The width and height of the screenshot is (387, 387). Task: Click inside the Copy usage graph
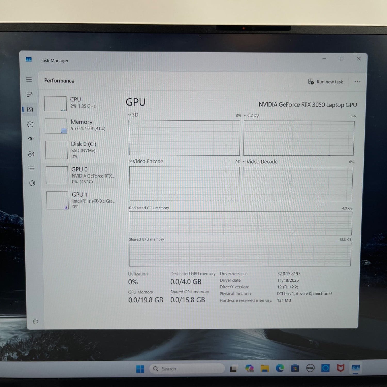pyautogui.click(x=299, y=138)
